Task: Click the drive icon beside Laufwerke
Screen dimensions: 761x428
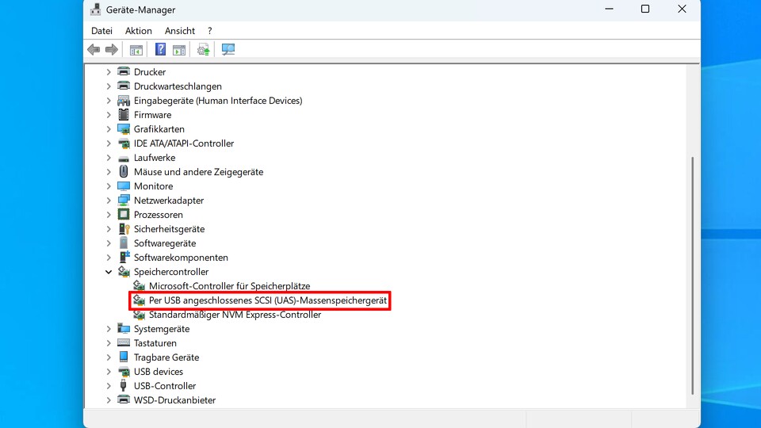Action: coord(124,159)
